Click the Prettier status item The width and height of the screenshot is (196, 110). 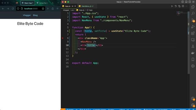[x=182, y=109]
